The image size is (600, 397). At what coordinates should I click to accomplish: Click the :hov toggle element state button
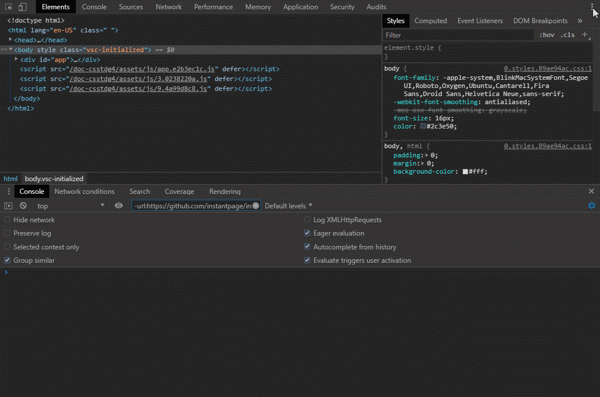pyautogui.click(x=547, y=35)
